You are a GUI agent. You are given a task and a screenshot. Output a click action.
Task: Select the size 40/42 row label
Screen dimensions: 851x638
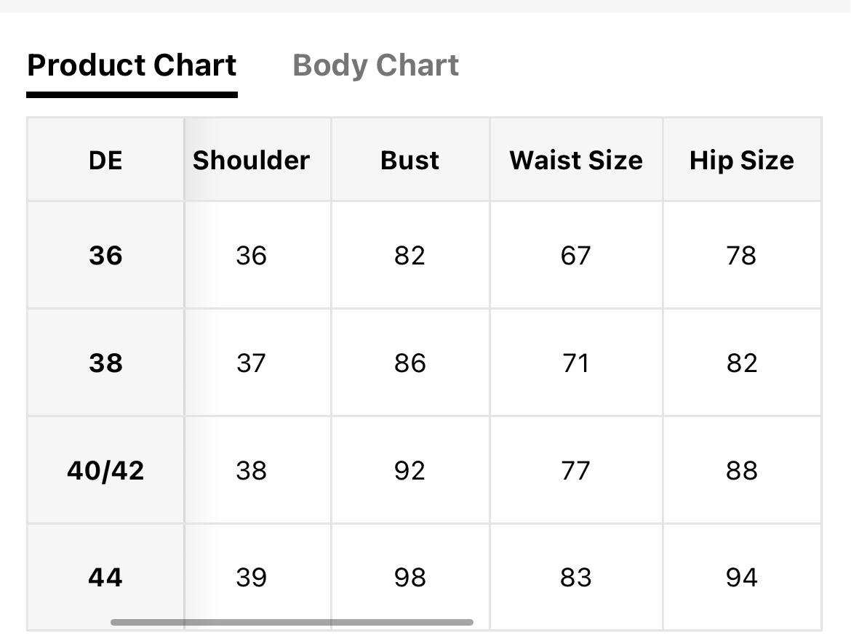105,470
